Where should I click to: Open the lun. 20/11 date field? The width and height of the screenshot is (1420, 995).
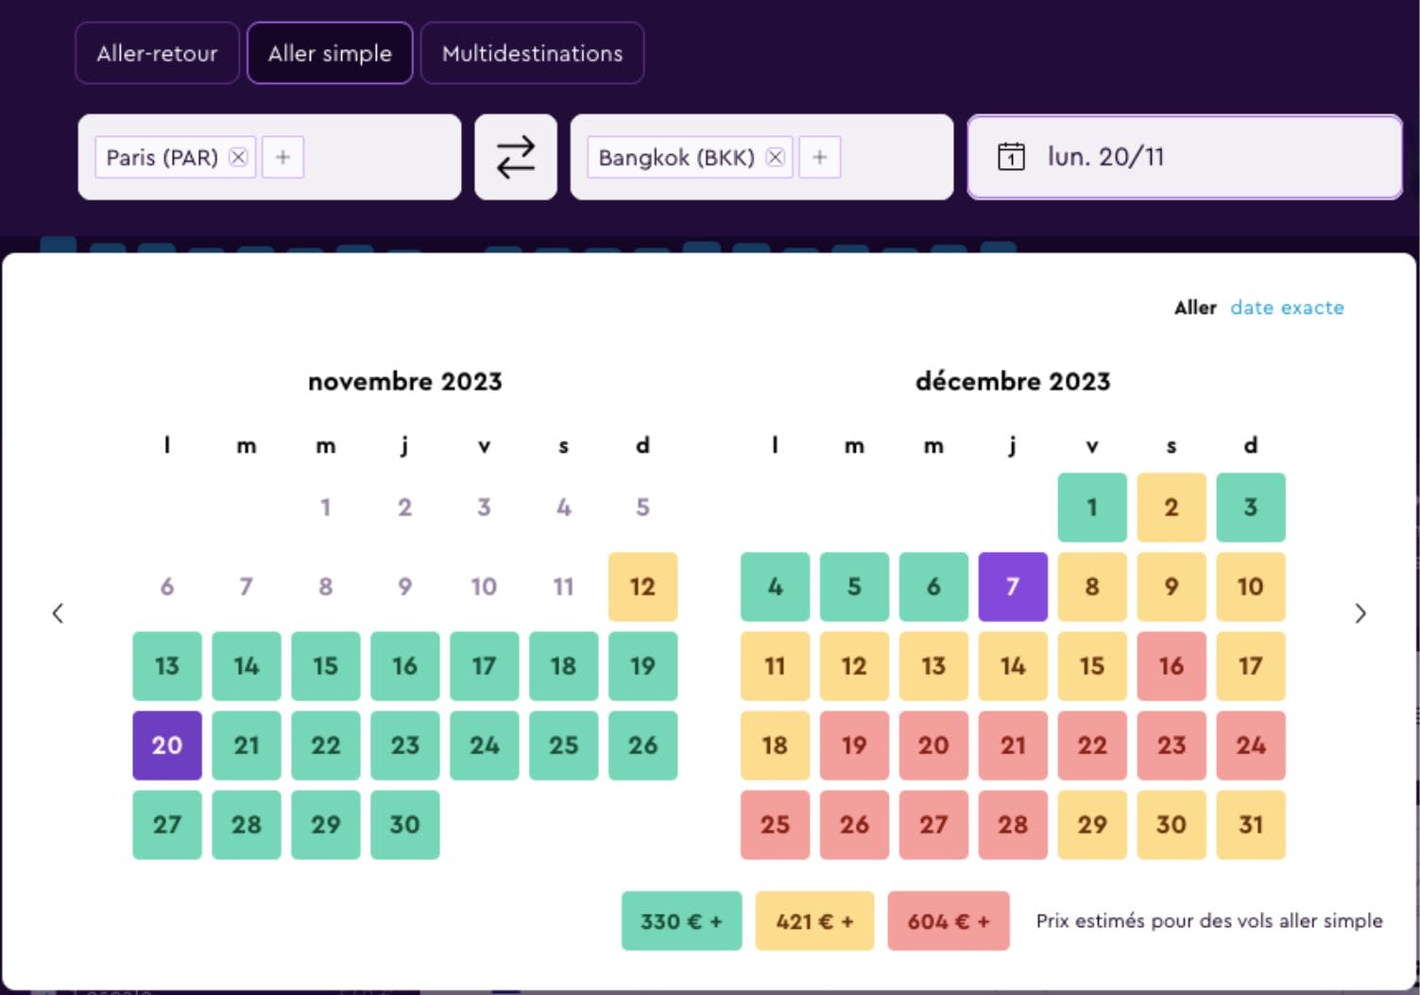click(1184, 157)
